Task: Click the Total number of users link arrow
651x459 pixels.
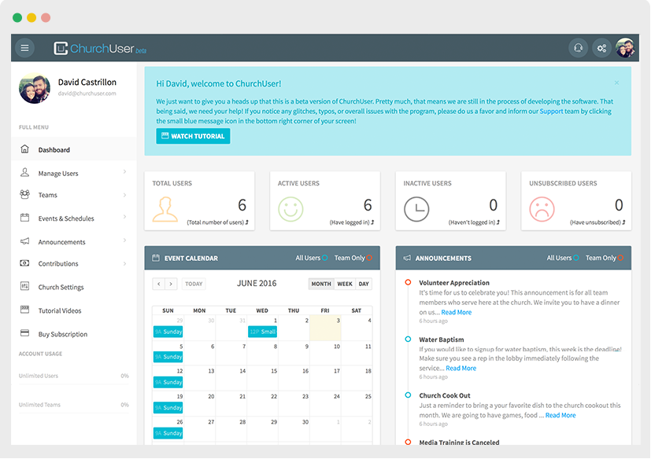Action: point(247,222)
